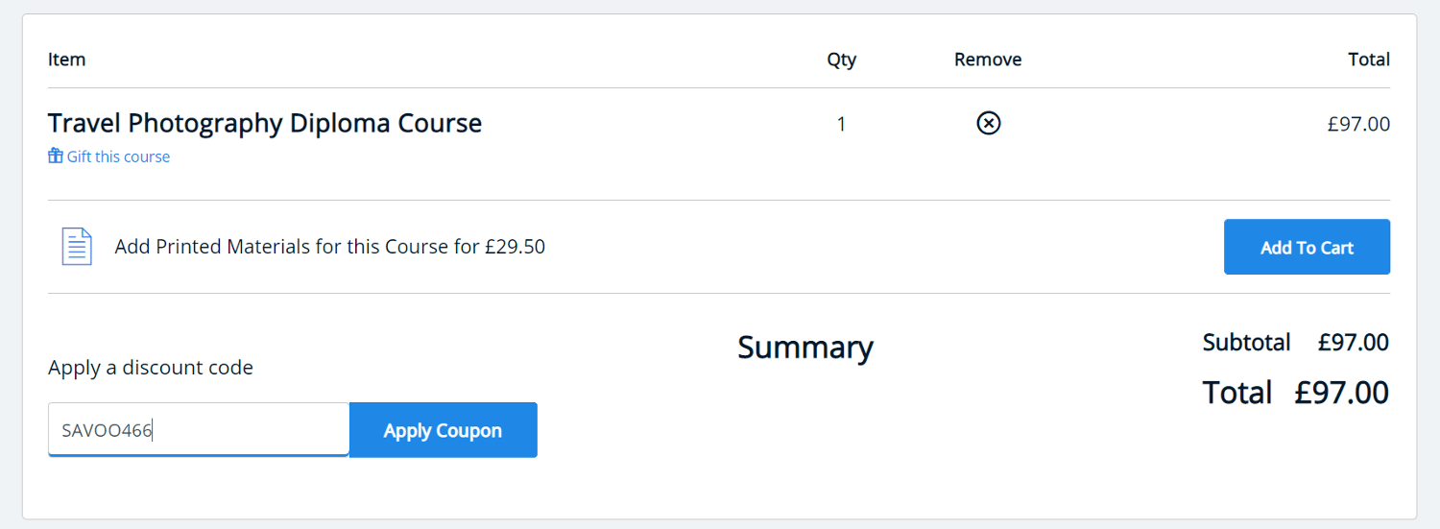The width and height of the screenshot is (1440, 529).
Task: Remove Travel Photography course with the X icon
Action: pyautogui.click(x=988, y=123)
